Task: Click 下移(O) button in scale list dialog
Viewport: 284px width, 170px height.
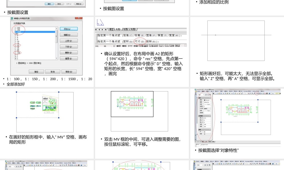Action: (69, 47)
